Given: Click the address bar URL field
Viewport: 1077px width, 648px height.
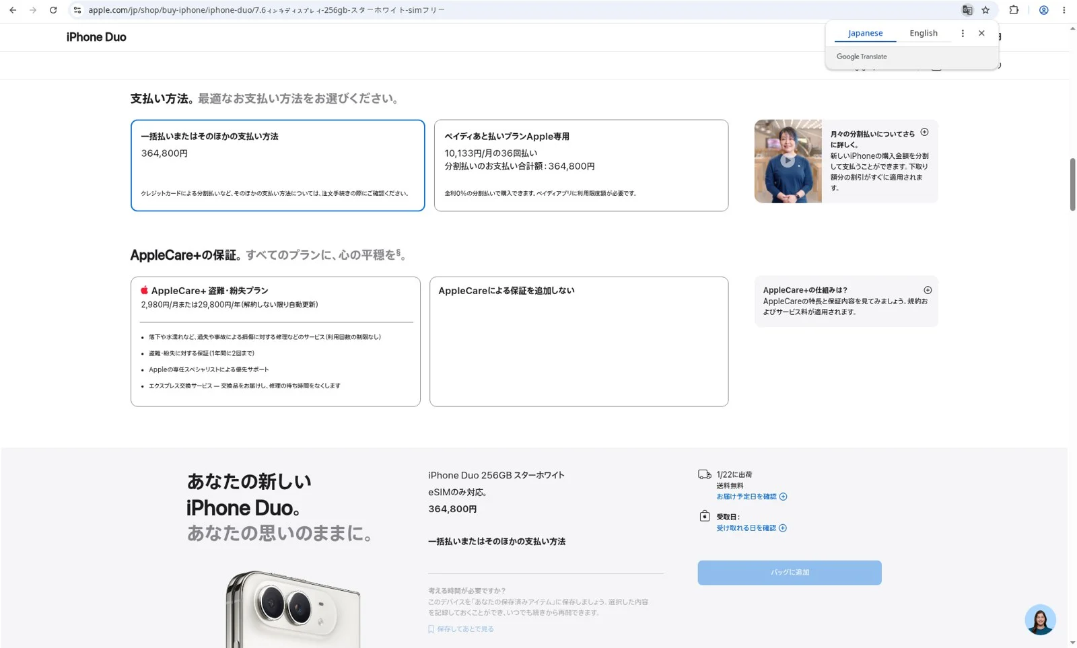Looking at the screenshot, I should (512, 10).
